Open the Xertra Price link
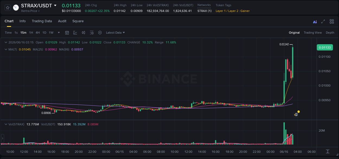This screenshot has width=339, height=159. [30, 11]
